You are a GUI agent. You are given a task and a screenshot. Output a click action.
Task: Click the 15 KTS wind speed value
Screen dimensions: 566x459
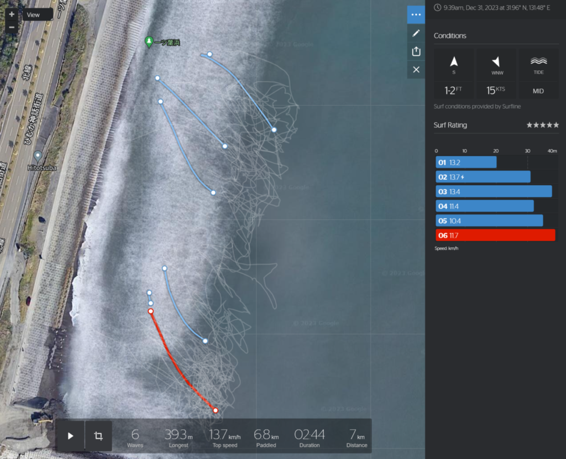(496, 90)
